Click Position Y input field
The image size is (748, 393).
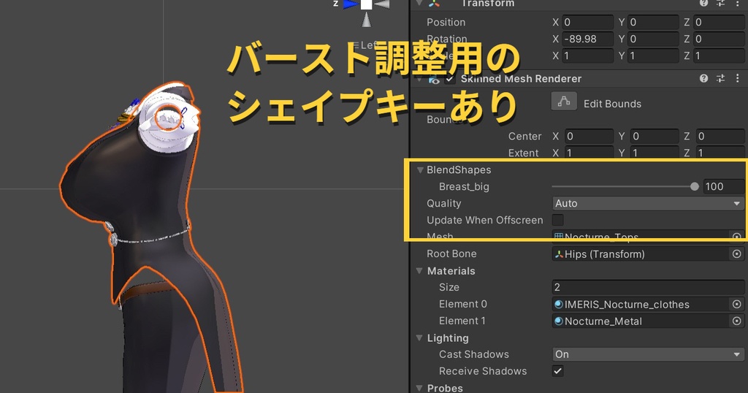click(x=653, y=22)
